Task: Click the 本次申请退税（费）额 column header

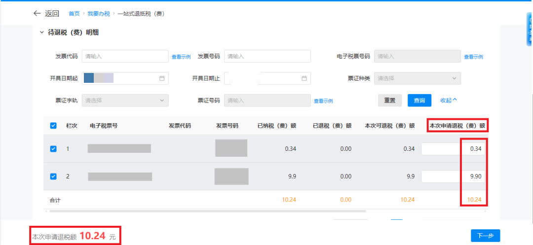Action: tap(457, 126)
